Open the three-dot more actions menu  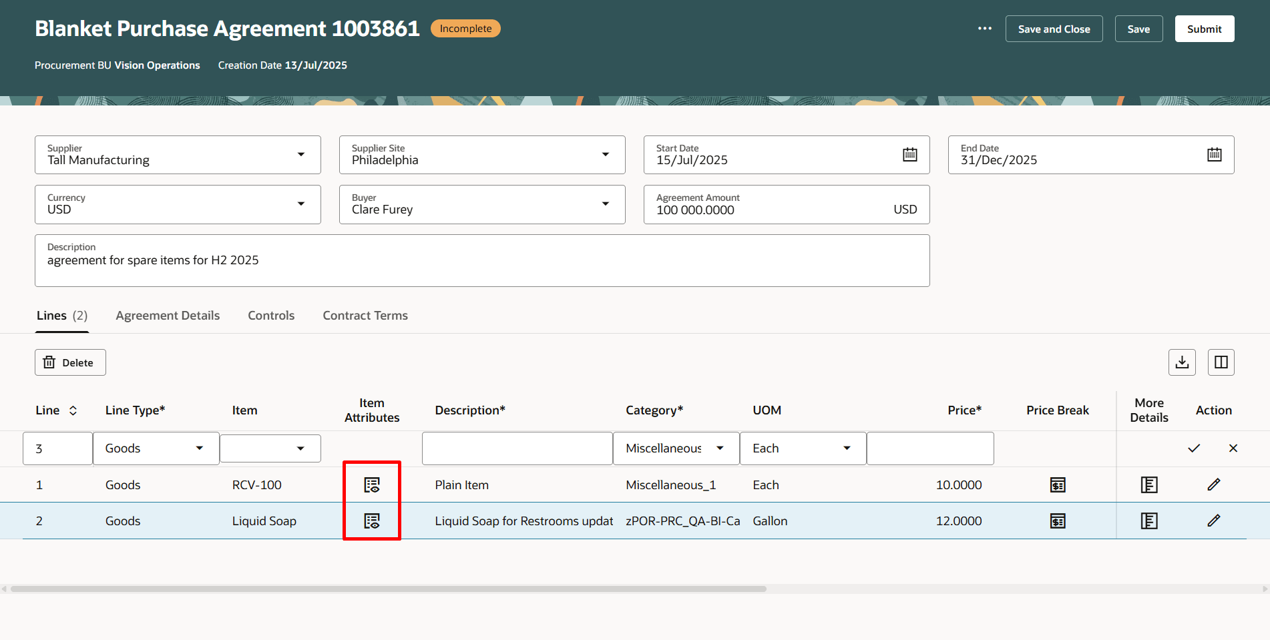[x=984, y=29]
